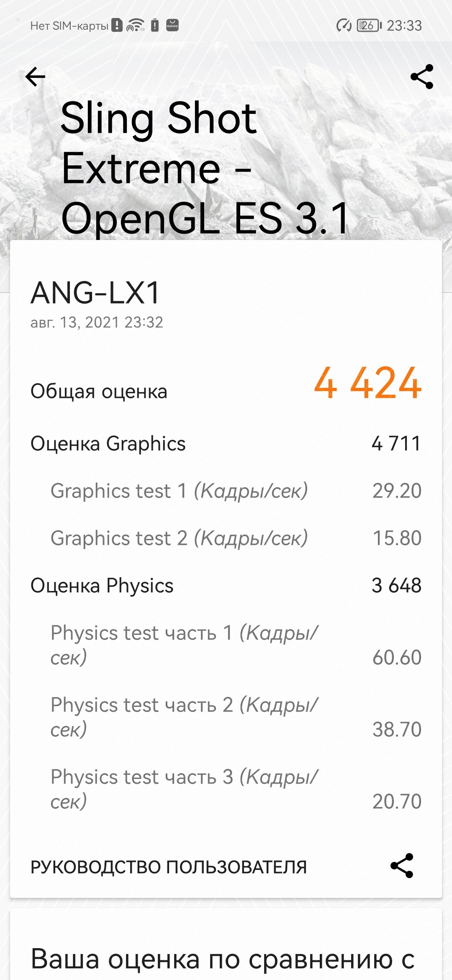Tap the battery indicator showing 26
This screenshot has width=452, height=980.
tap(369, 26)
